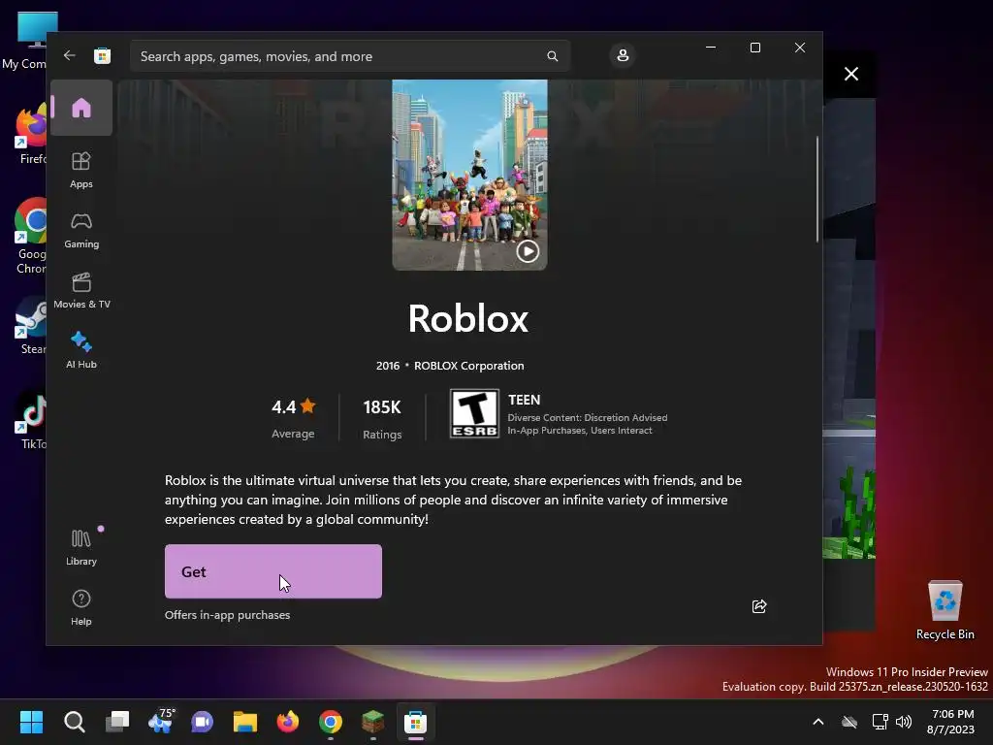Image resolution: width=993 pixels, height=745 pixels.
Task: Play the Roblox trailer video
Action: click(x=528, y=251)
